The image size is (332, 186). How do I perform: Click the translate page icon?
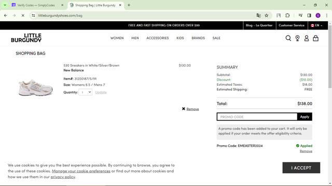click(258, 16)
